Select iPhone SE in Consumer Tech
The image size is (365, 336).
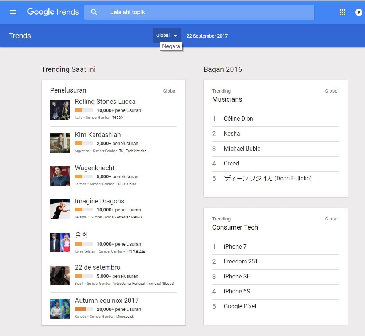coord(275,276)
